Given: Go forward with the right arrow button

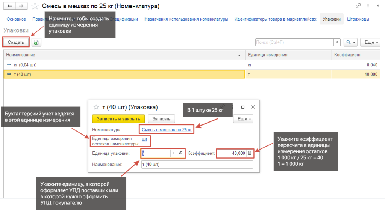Looking at the screenshot, I should [x=21, y=6].
